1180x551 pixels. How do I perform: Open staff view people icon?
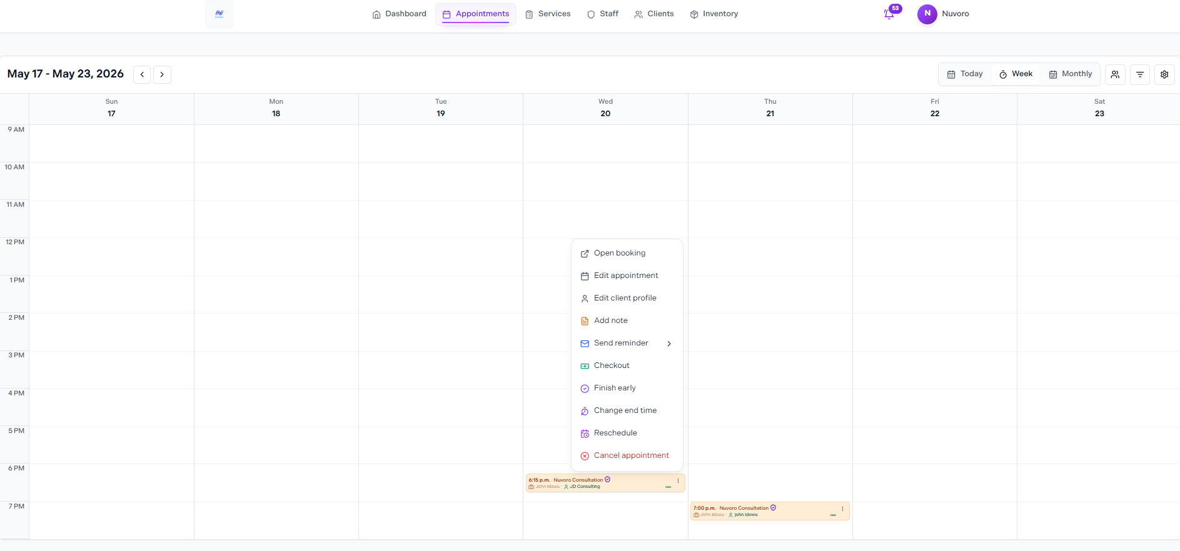point(1115,74)
